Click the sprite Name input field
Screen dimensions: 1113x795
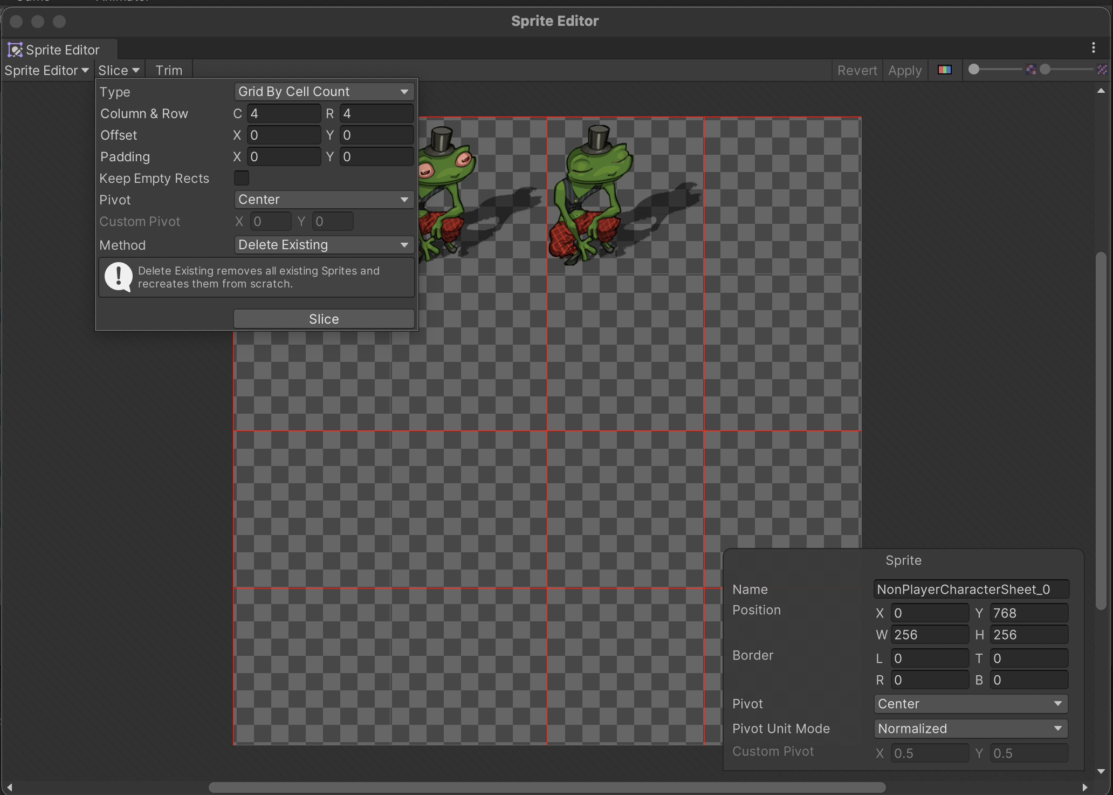coord(971,590)
